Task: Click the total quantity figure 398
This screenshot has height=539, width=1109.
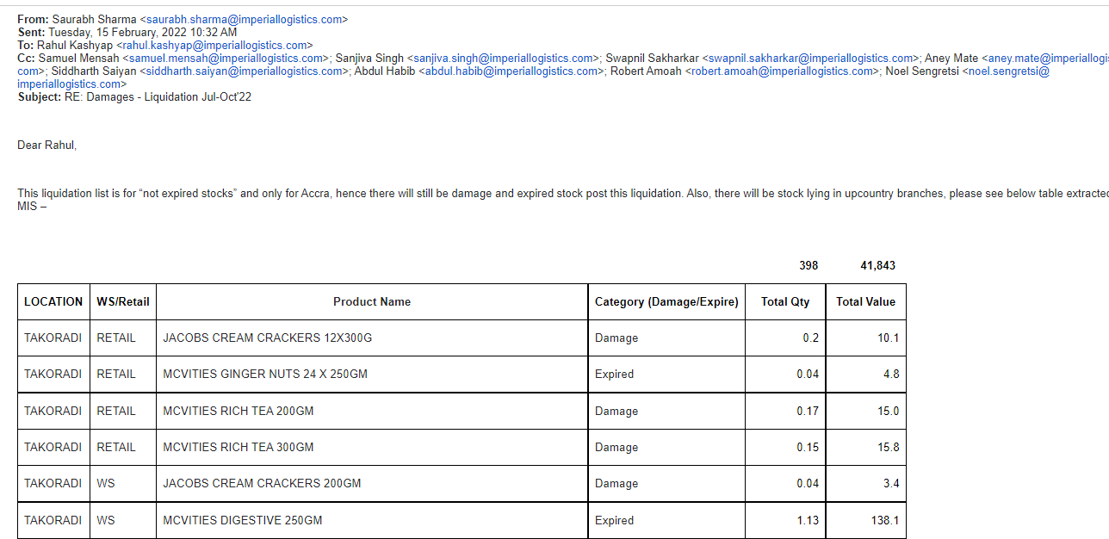Action: pyautogui.click(x=809, y=266)
